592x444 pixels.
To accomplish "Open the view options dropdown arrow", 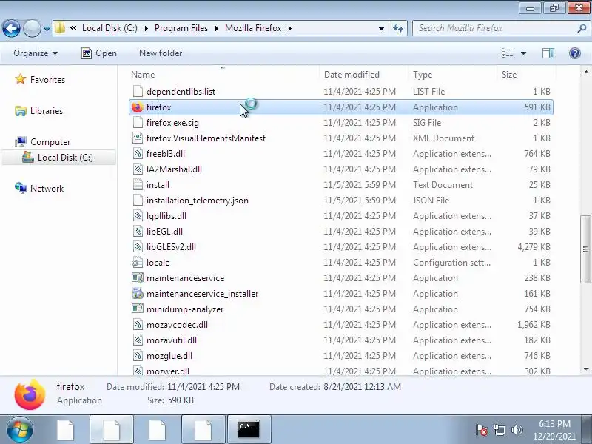I will coord(524,53).
